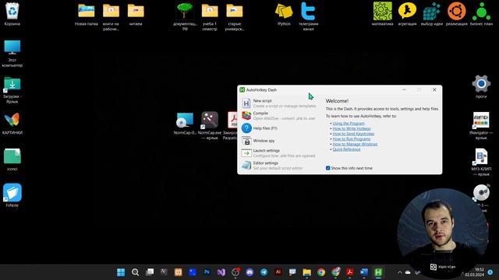The image size is (499, 280).
Task: Select the телеграмм канал icon
Action: pyautogui.click(x=308, y=16)
